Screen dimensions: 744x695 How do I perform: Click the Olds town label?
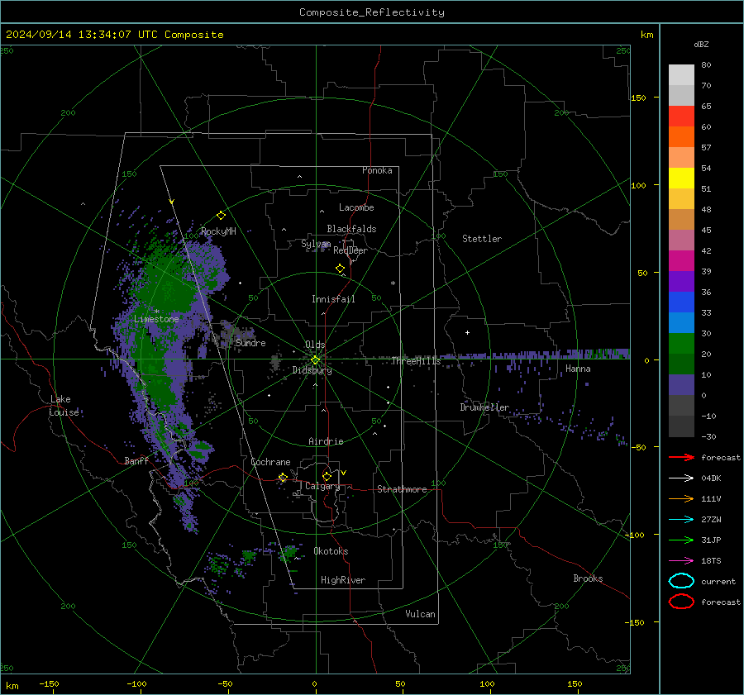click(x=315, y=345)
